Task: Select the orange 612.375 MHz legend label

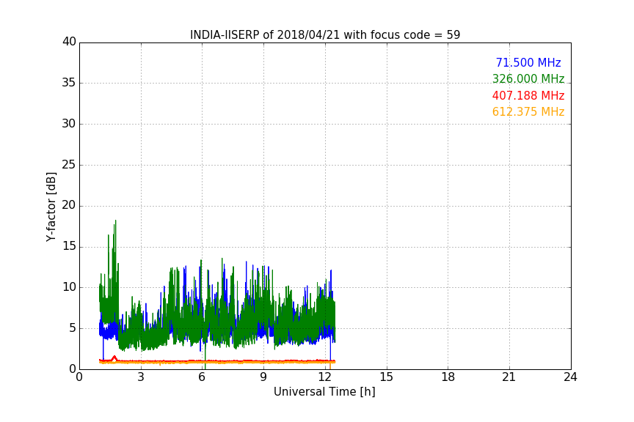Action: coord(528,112)
